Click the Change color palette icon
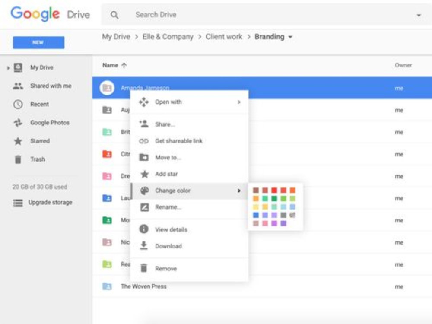This screenshot has height=324, width=432. coord(144,191)
